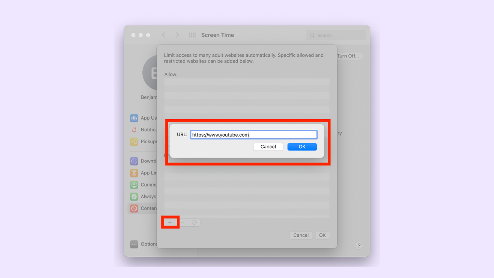Click the App Usage sidebar icon

[134, 118]
